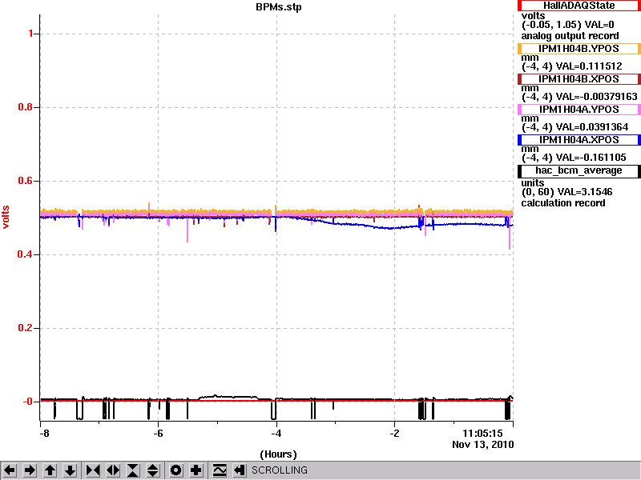The image size is (641, 480).
Task: Click the "(Hours)" x-axis label
Action: [x=278, y=454]
